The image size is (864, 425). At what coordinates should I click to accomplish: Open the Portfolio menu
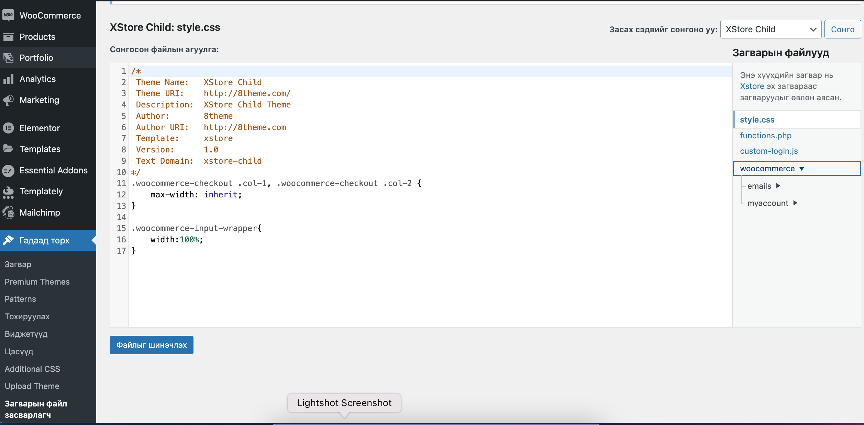(x=48, y=58)
